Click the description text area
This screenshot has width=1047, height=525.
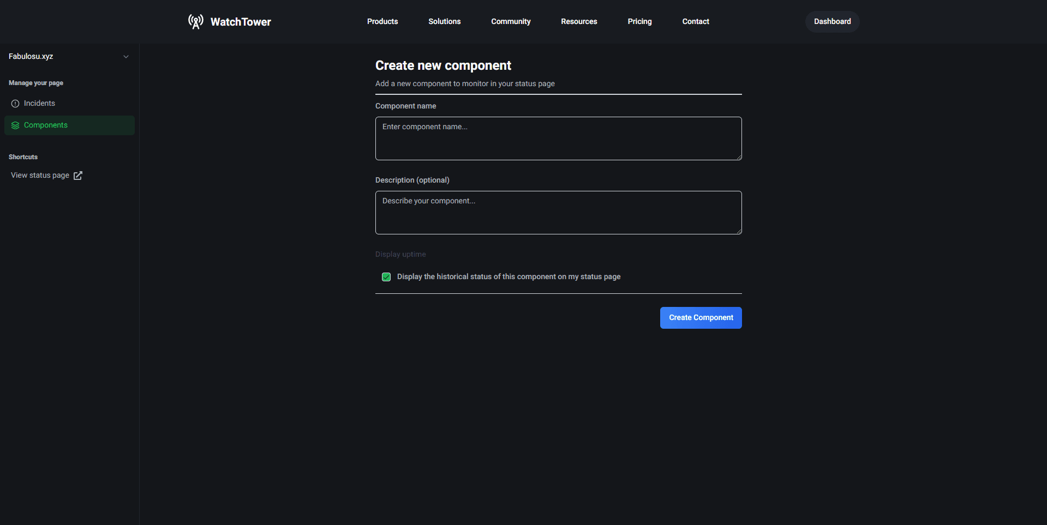[558, 213]
